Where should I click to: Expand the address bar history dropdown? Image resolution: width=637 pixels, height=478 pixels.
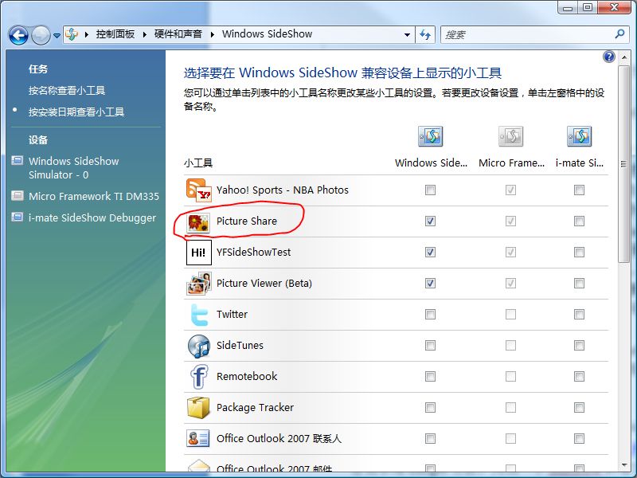tap(407, 34)
